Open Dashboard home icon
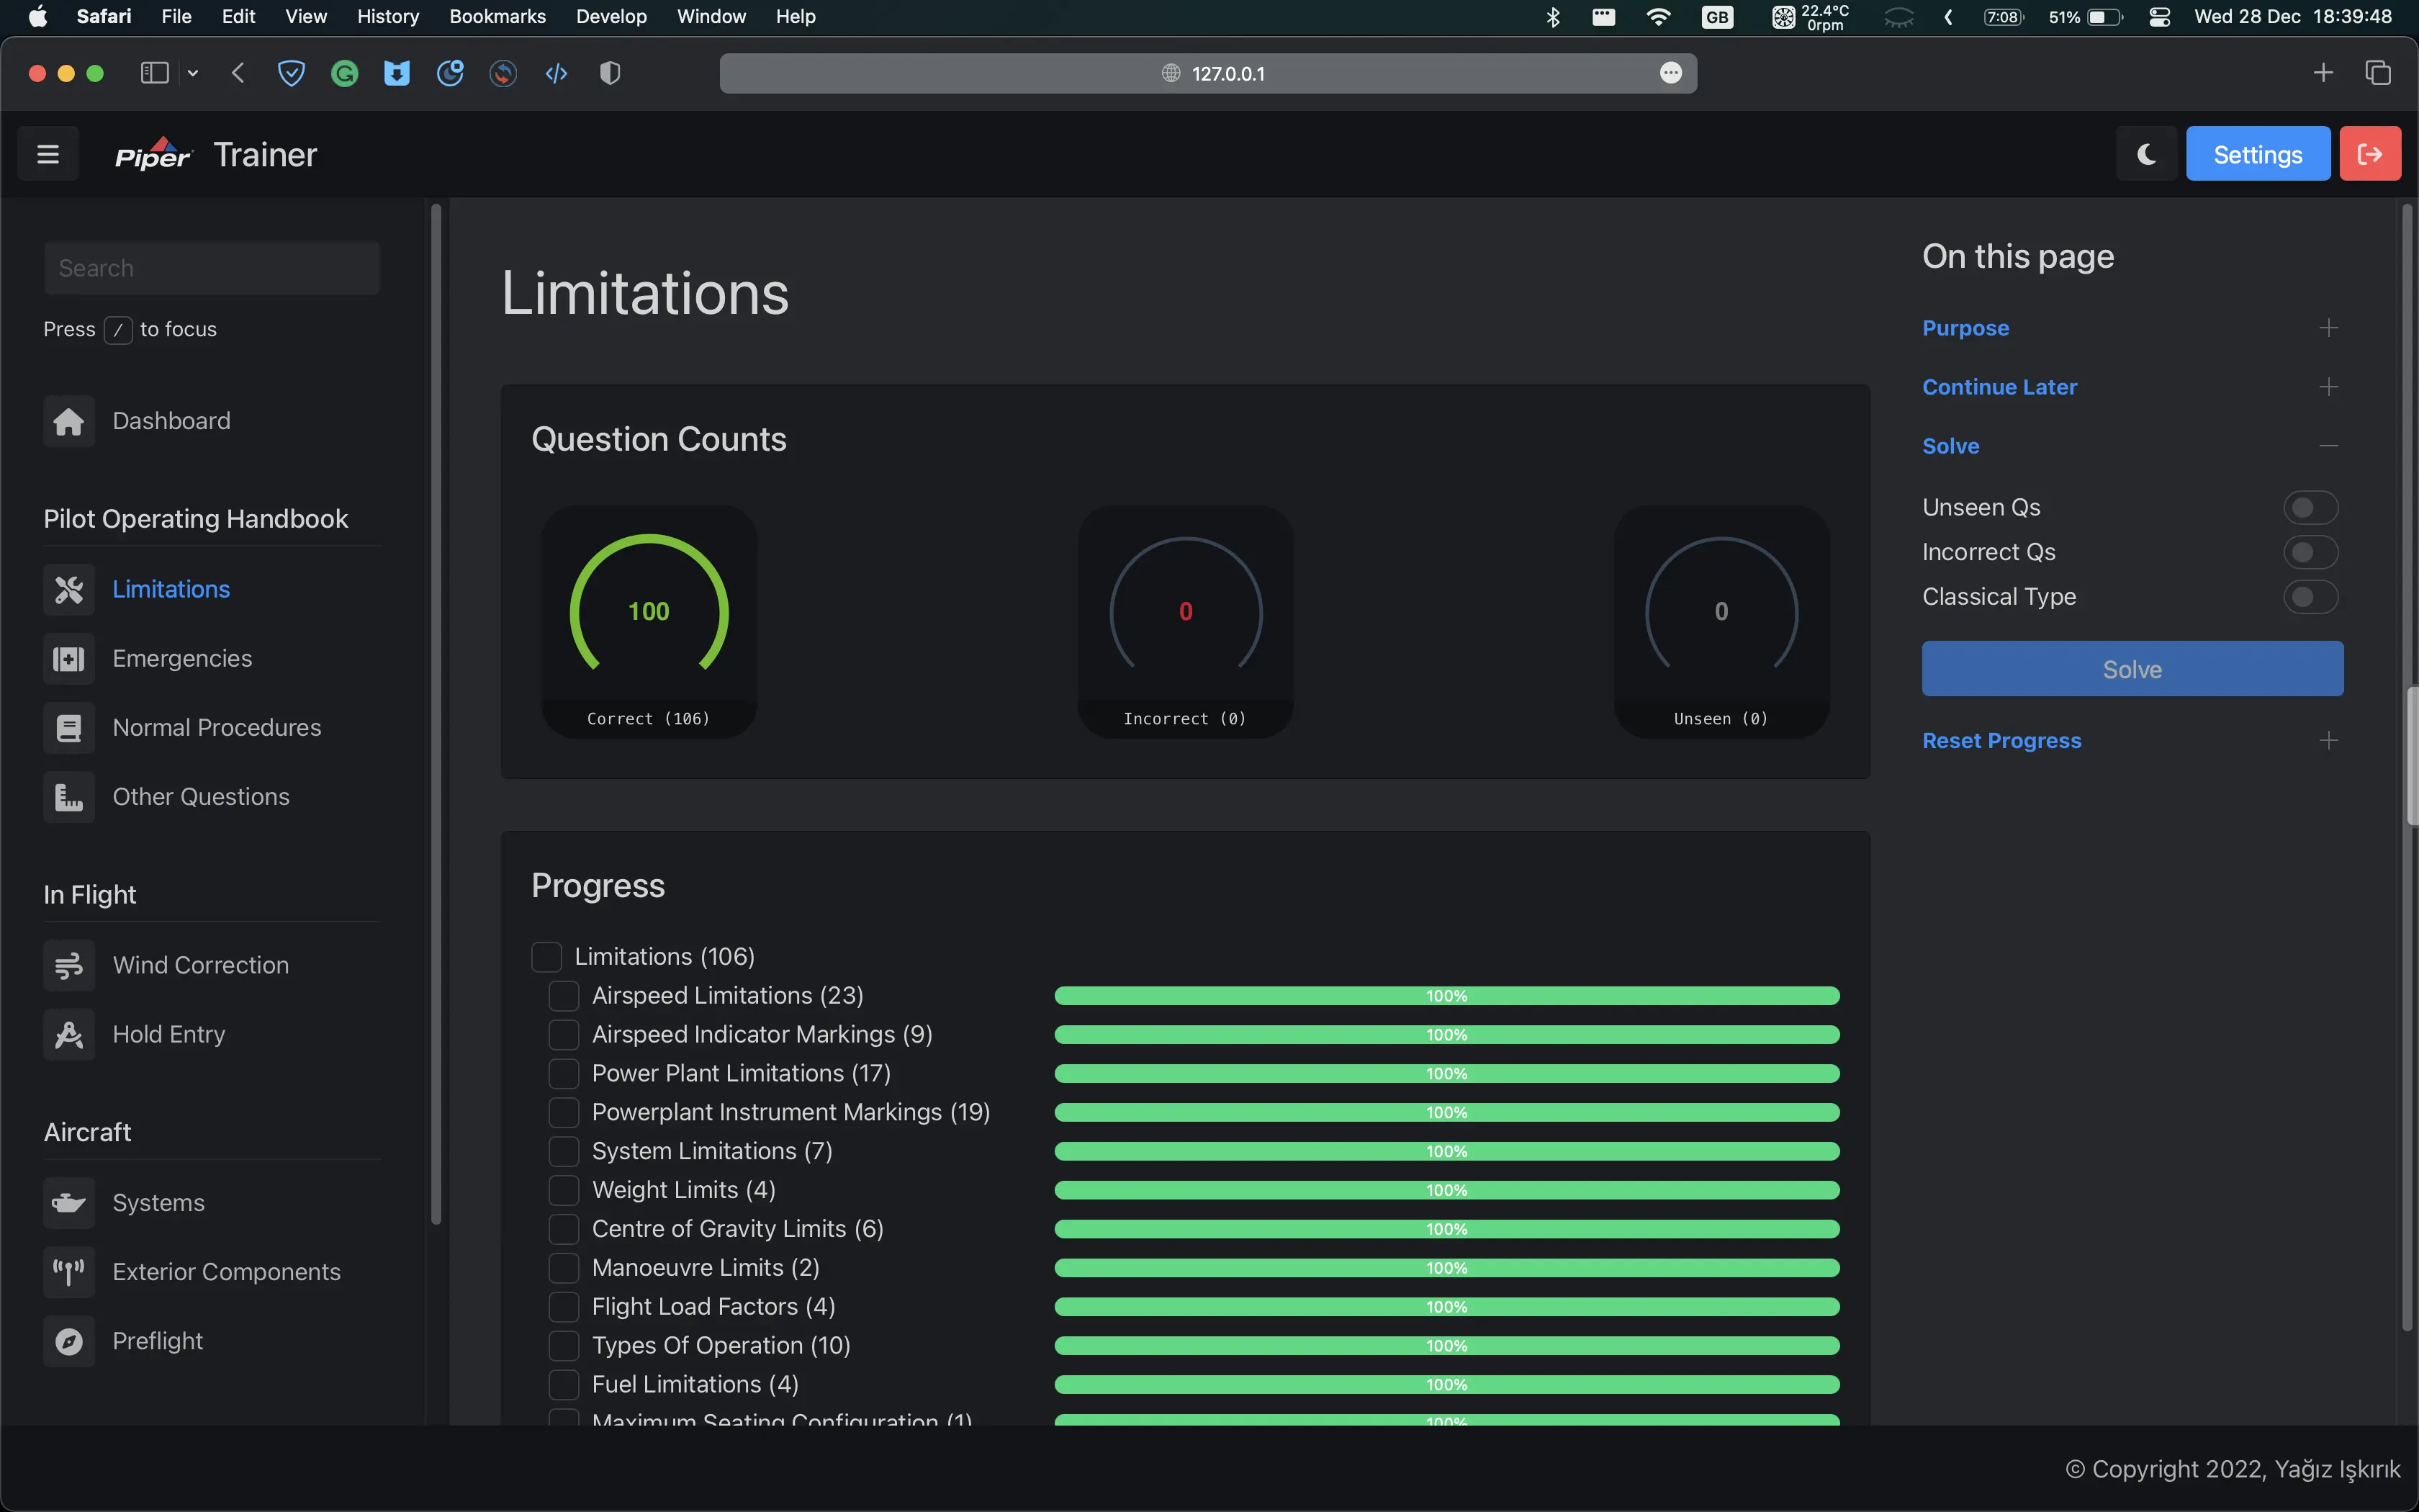The image size is (2419, 1512). point(69,421)
